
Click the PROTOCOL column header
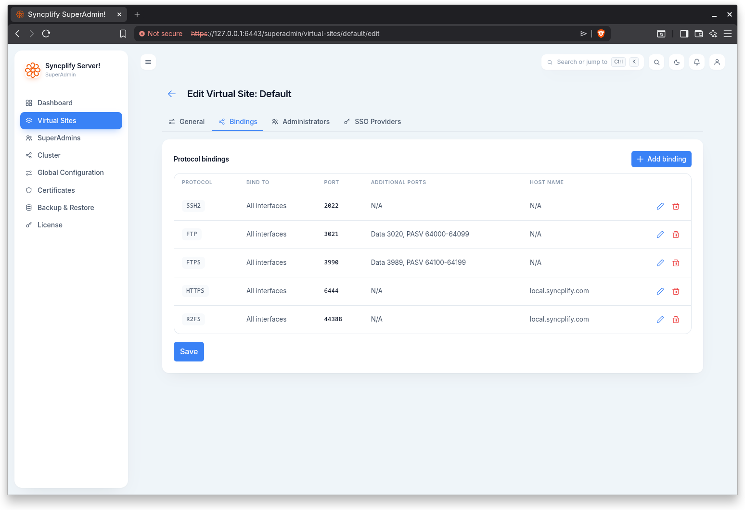pyautogui.click(x=197, y=182)
